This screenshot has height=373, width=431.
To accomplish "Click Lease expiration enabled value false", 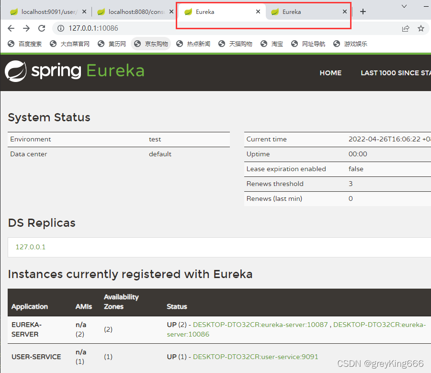I will pos(356,169).
